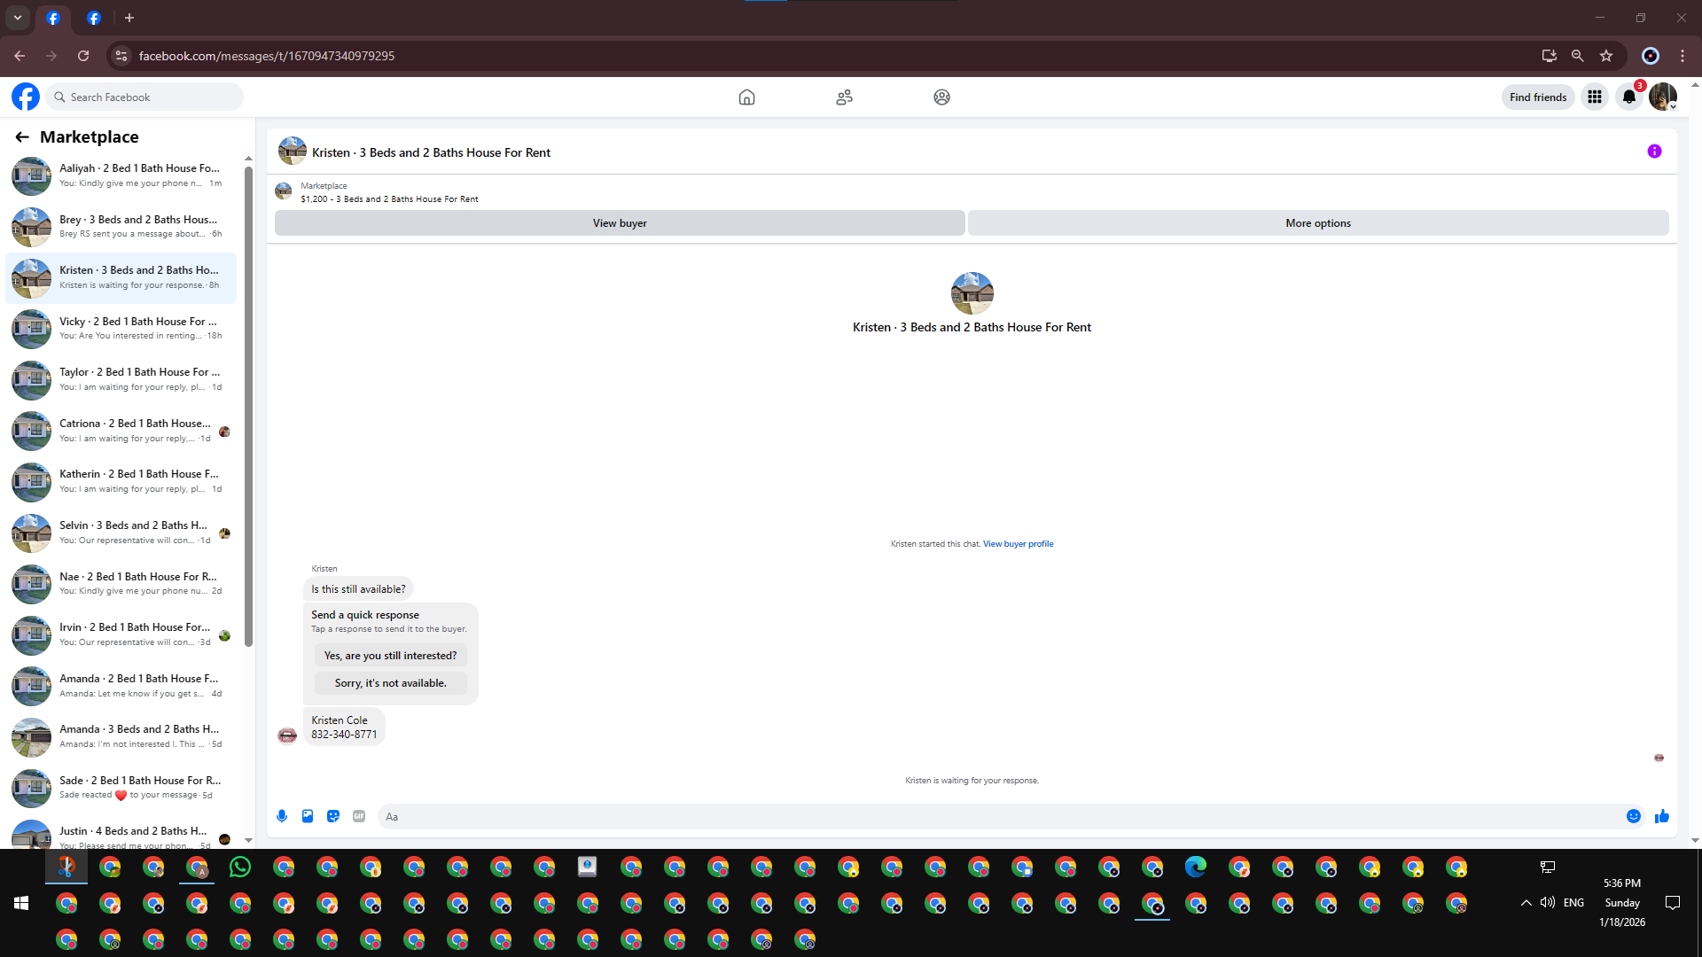Expand the account profile picture menu
The image size is (1702, 957).
tap(1663, 97)
